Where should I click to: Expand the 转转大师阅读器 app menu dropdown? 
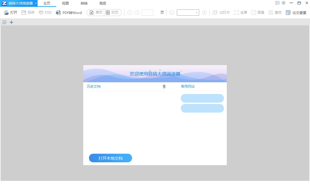(36, 3)
